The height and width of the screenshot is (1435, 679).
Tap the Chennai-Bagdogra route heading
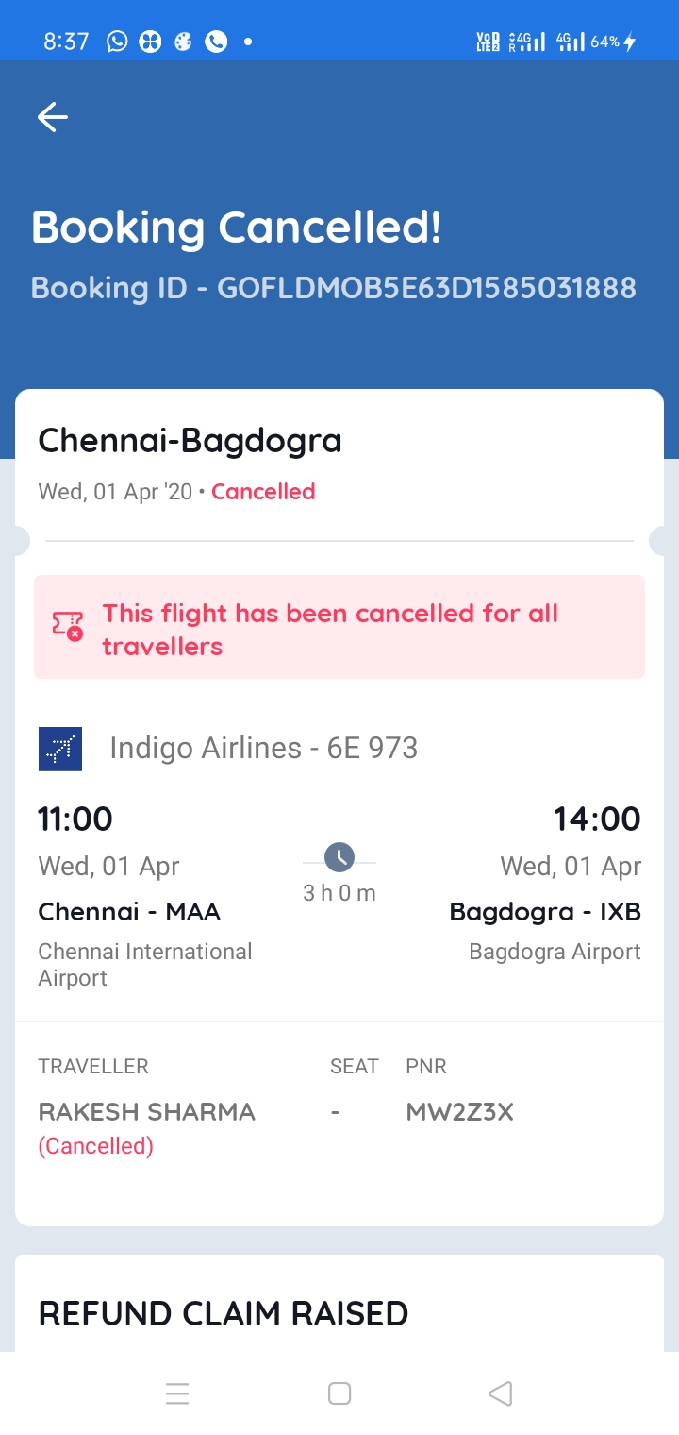[x=190, y=440]
